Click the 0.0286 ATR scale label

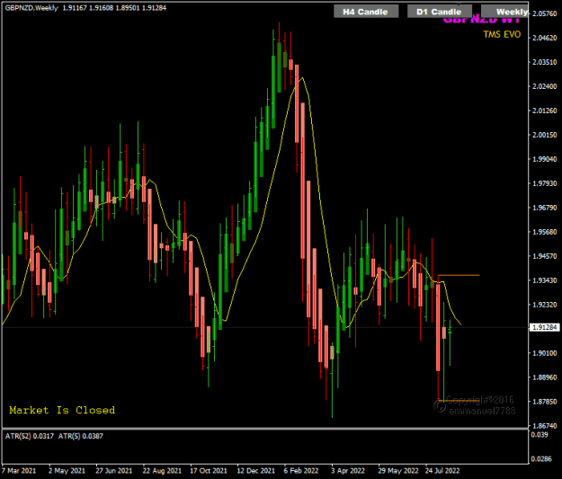[x=541, y=459]
